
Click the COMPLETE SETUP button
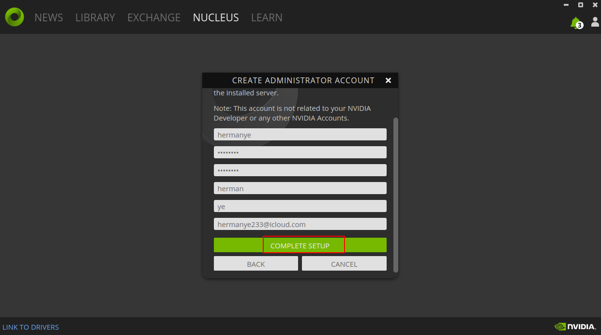tap(300, 245)
